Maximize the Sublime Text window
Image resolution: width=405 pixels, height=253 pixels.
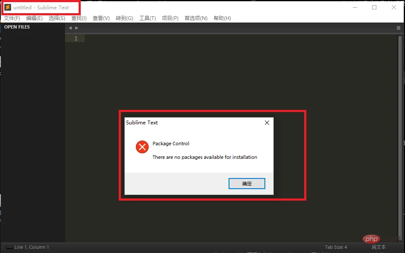click(374, 8)
